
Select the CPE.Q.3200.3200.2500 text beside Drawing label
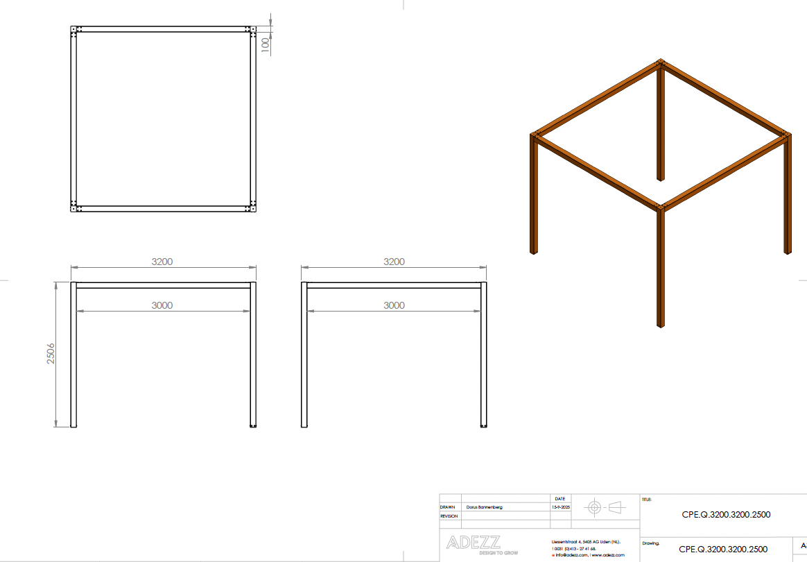(723, 549)
